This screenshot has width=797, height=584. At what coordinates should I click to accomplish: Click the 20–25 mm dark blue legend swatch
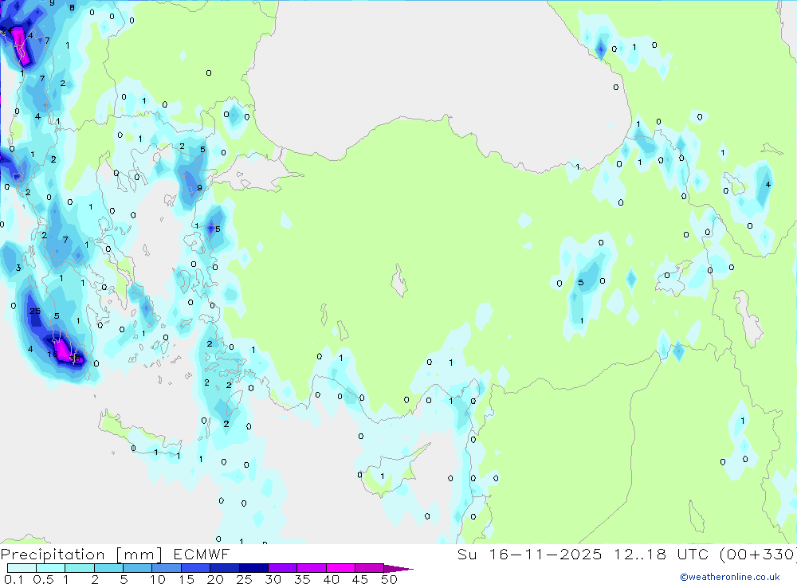tap(224, 568)
